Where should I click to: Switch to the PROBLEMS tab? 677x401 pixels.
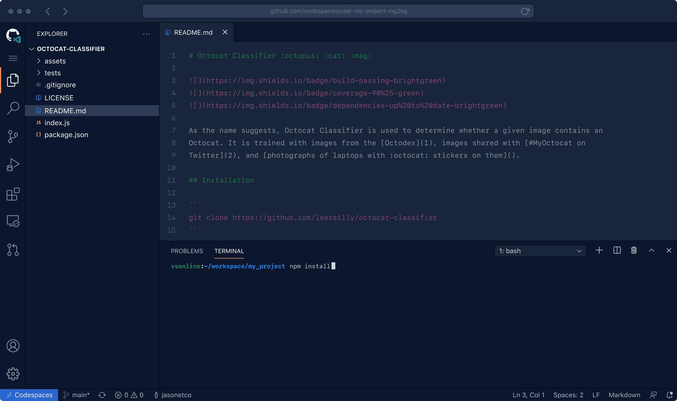pos(187,251)
